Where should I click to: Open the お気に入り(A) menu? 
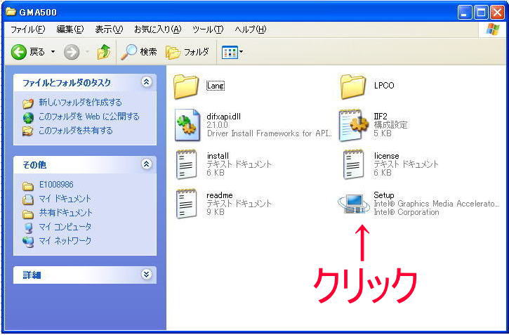(158, 29)
